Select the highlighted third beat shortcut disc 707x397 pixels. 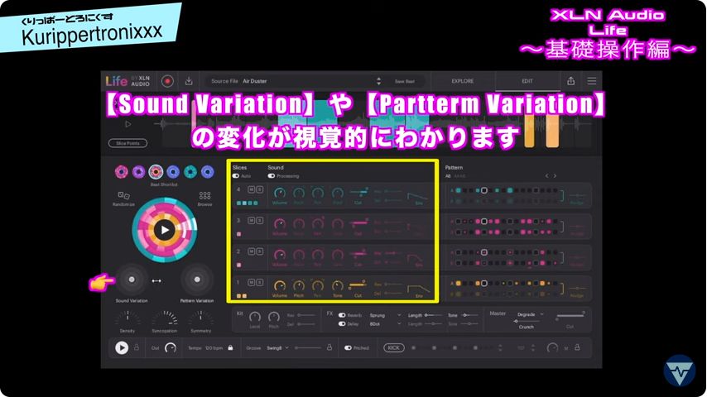point(156,172)
